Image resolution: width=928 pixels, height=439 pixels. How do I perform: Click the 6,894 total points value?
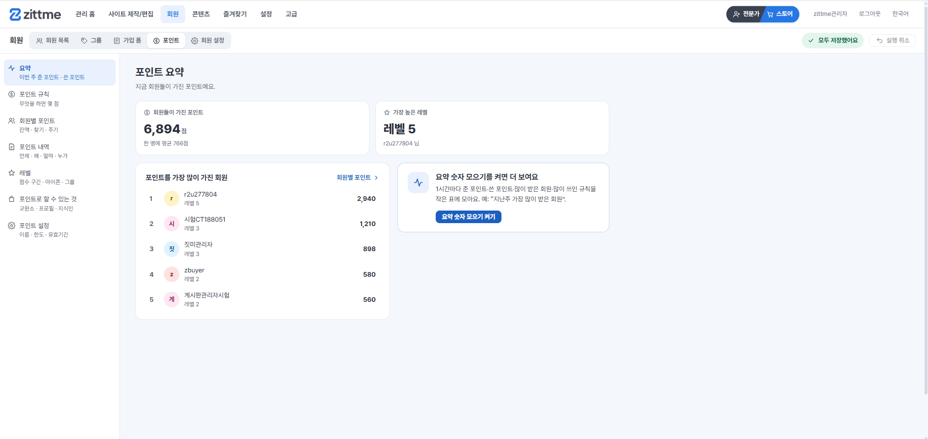point(162,129)
